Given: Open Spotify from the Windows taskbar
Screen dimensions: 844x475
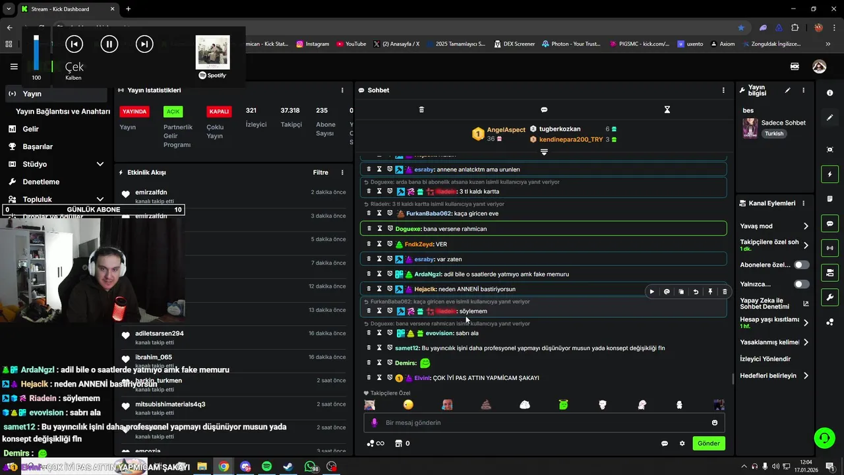Looking at the screenshot, I should pyautogui.click(x=266, y=466).
